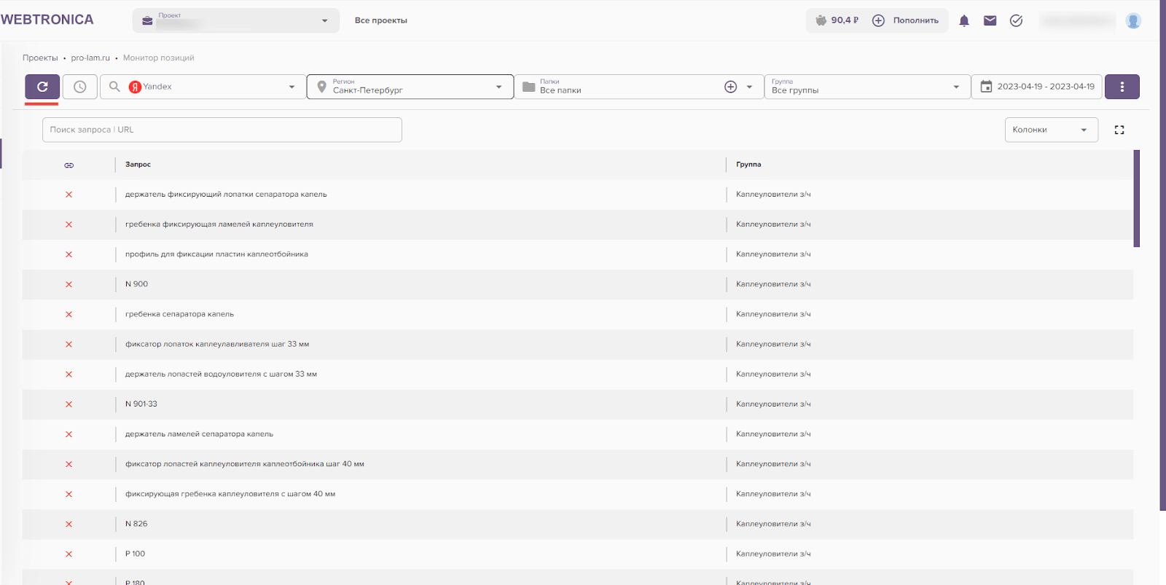1166x585 pixels.
Task: Click the red X for 'N 901-33' row
Action: tap(69, 404)
